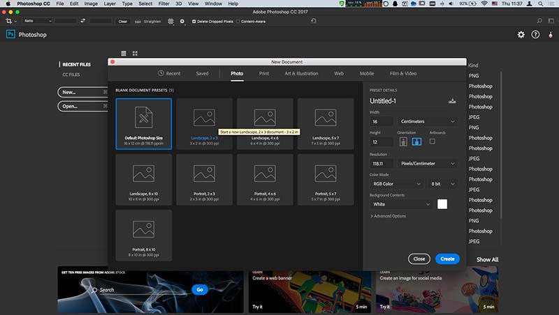This screenshot has width=559, height=315.
Task: Open the White background contents dropdown
Action: tap(400, 204)
